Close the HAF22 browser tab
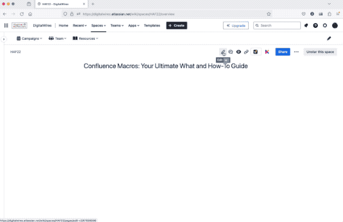 (84, 4)
